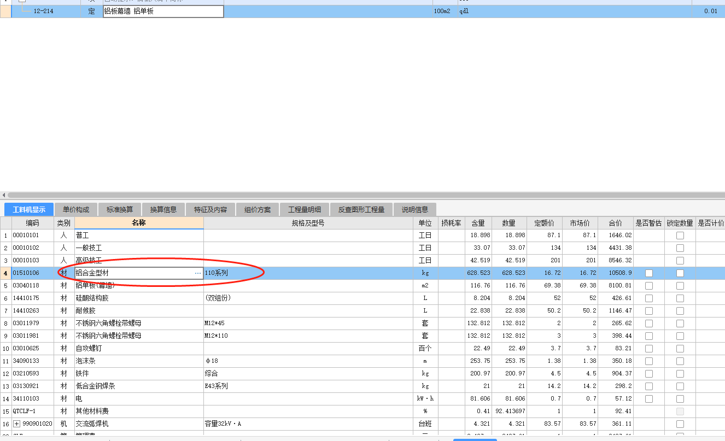View the 说明信息 tab

(x=415, y=209)
